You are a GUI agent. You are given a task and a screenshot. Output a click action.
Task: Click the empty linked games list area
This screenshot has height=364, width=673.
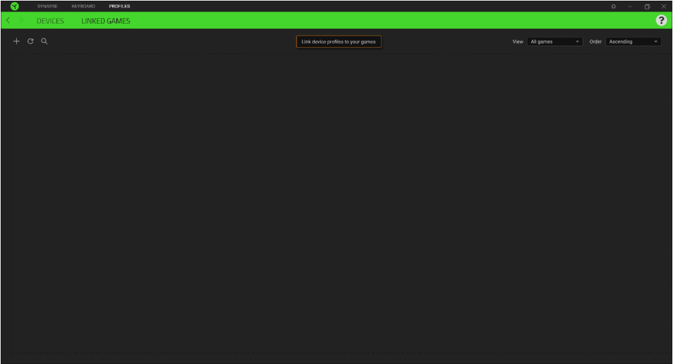pyautogui.click(x=336, y=201)
